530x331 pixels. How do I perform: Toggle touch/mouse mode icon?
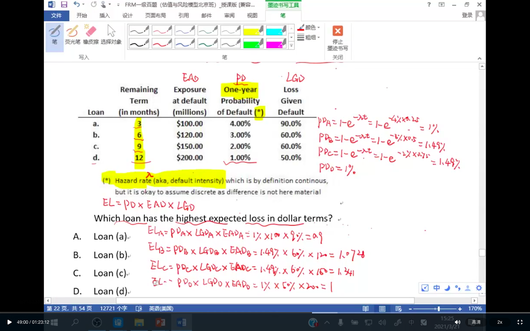[104, 5]
